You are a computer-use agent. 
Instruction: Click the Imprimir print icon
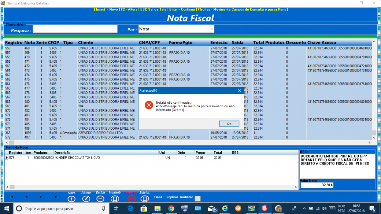click(x=115, y=199)
